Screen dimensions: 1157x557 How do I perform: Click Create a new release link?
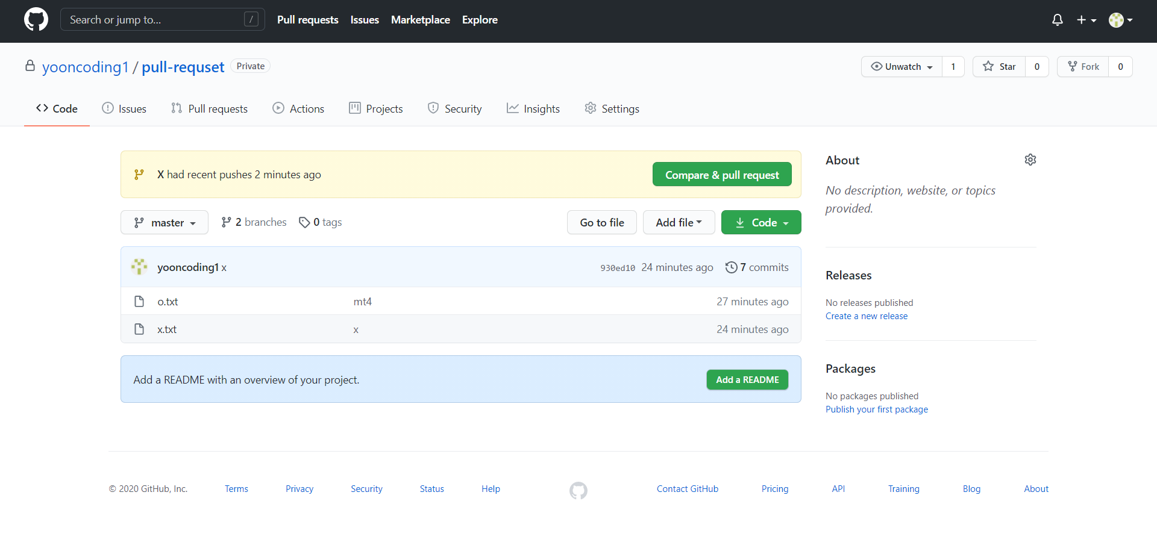click(x=867, y=316)
